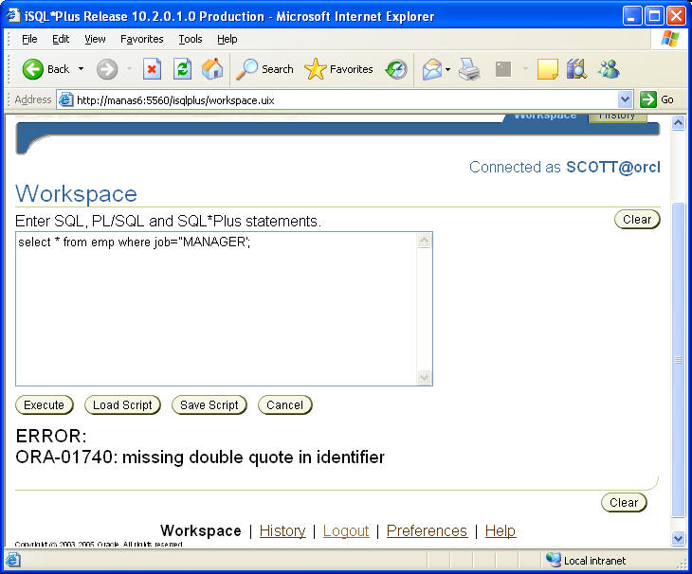692x574 pixels.
Task: Click the title bar iSQL*Plus page icon
Action: pyautogui.click(x=13, y=15)
